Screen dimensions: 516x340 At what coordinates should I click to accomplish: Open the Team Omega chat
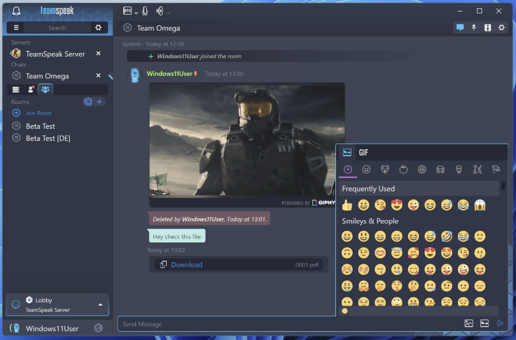tap(47, 76)
